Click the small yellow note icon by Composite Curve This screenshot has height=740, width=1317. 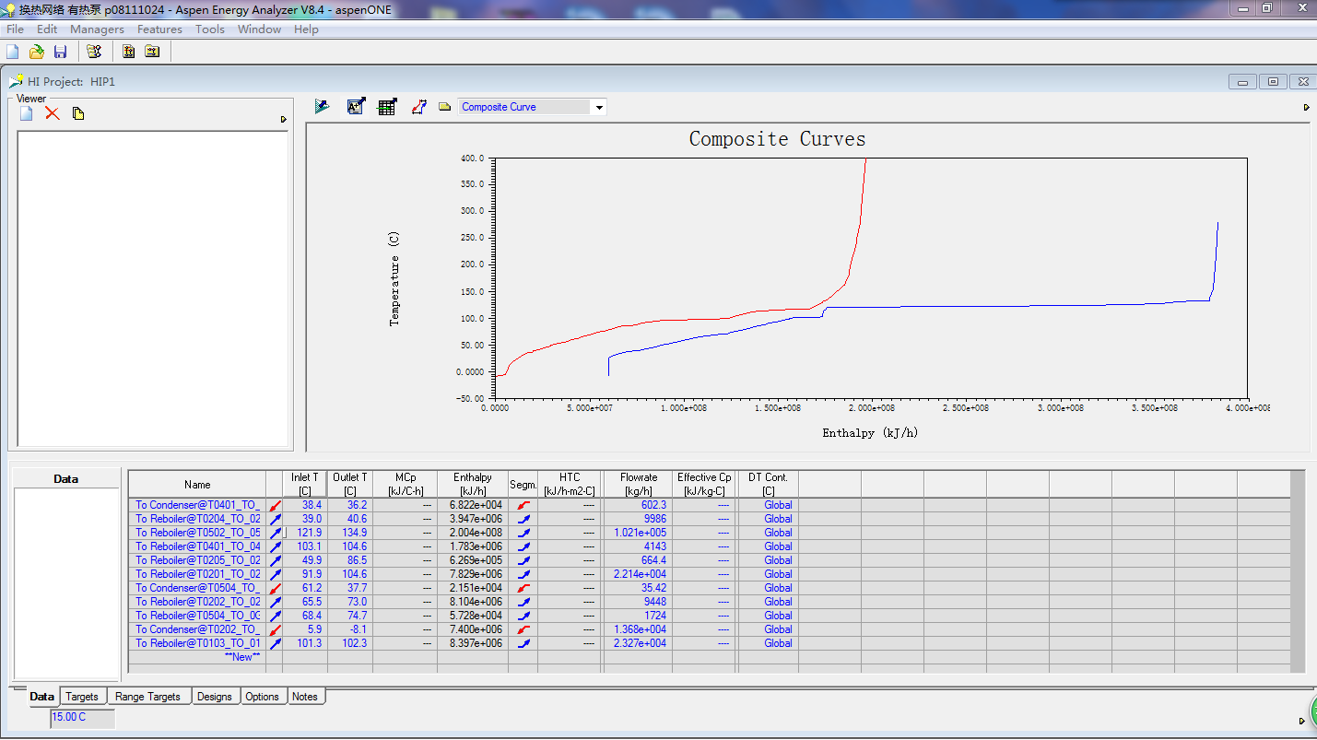[445, 107]
